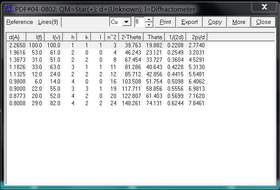The image size is (280, 190).
Task: Click the 2-Theta column header
Action: (x=131, y=37)
